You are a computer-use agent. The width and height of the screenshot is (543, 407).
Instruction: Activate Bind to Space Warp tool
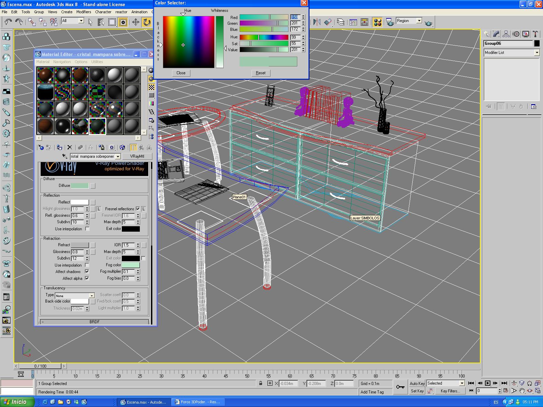point(54,22)
